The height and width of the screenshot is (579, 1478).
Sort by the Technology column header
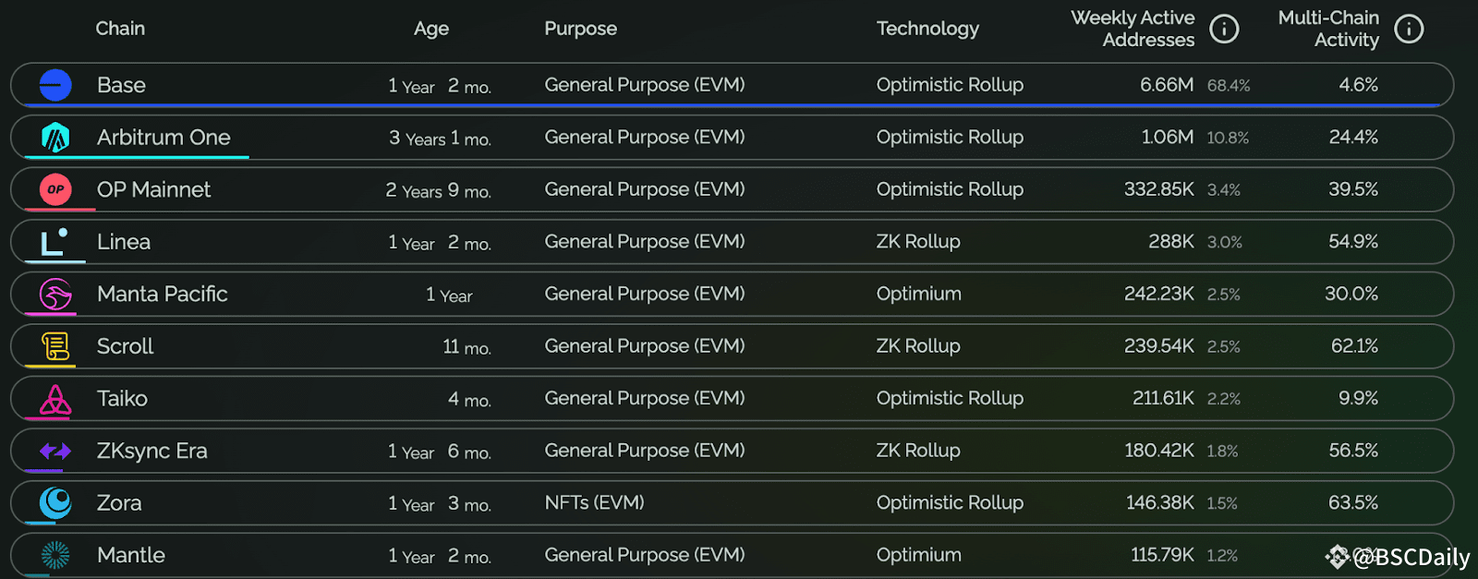point(927,29)
